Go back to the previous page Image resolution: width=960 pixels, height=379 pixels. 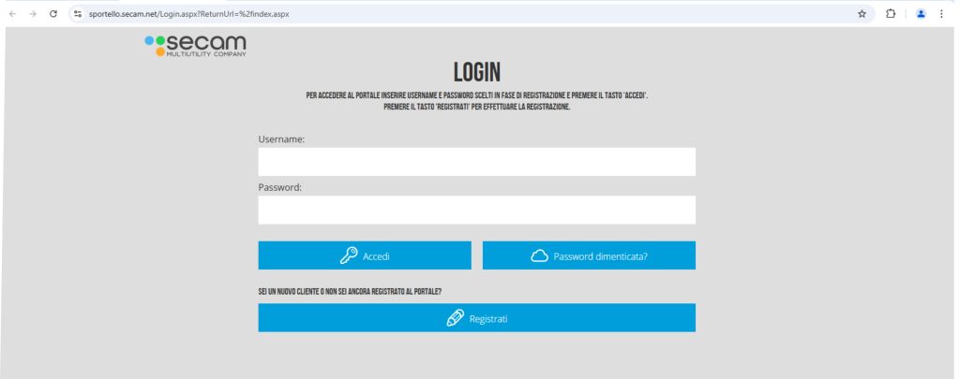click(x=12, y=14)
